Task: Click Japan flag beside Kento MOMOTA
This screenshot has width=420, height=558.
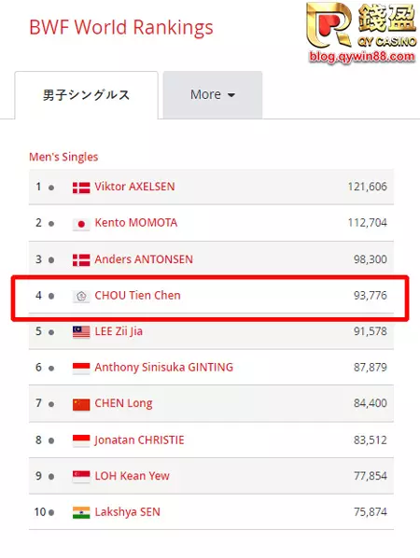Action: tap(81, 224)
